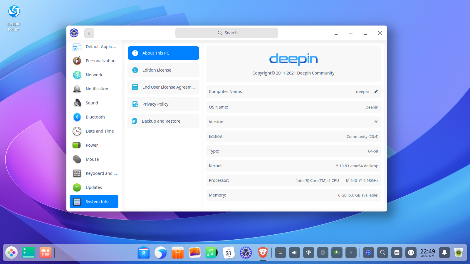Screen dimensions: 470x264
Task: Open Date and Time settings
Action: [x=94, y=131]
